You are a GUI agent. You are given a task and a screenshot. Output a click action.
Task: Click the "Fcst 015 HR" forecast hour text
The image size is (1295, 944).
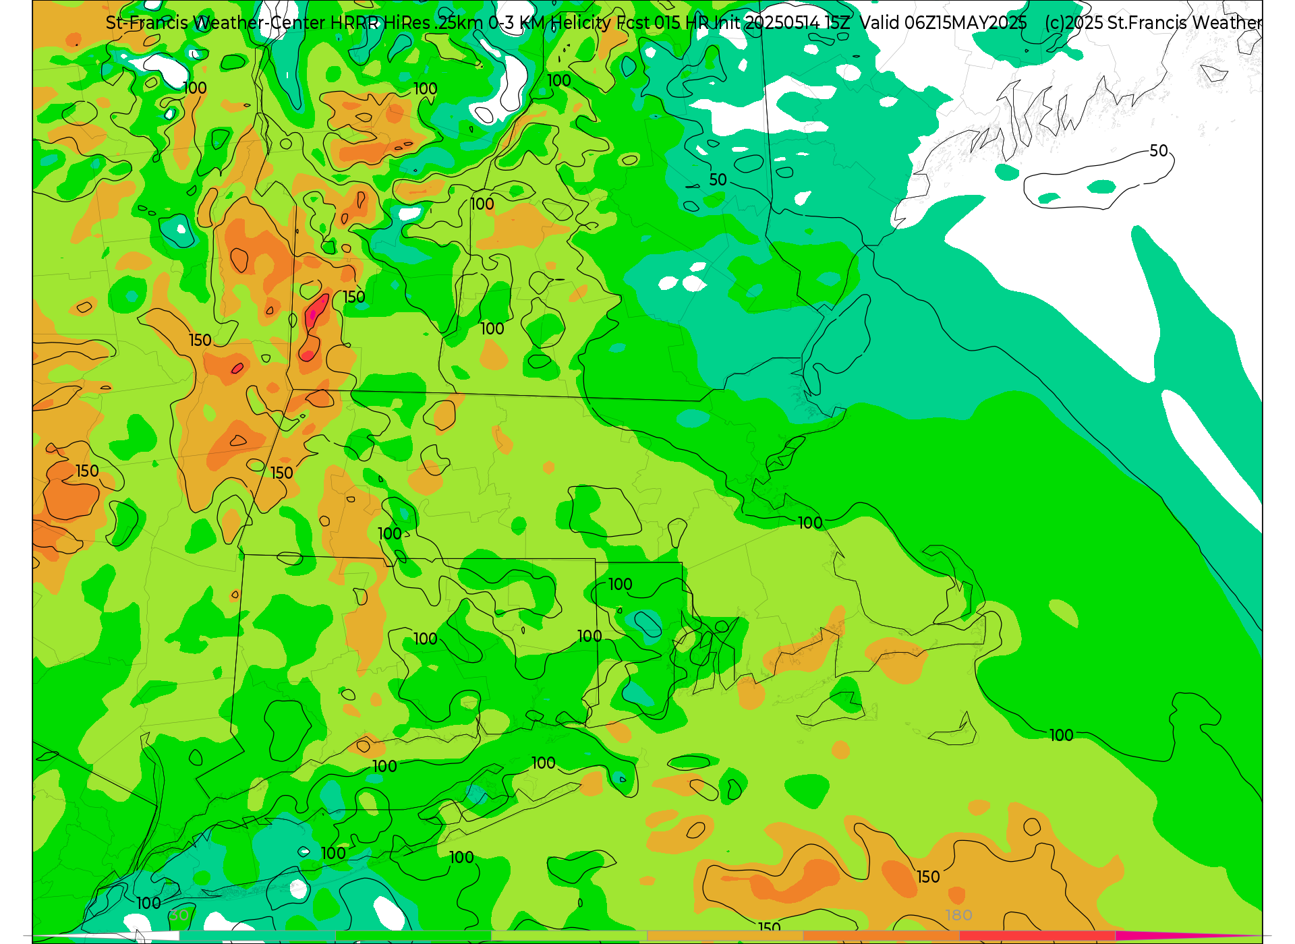point(664,23)
